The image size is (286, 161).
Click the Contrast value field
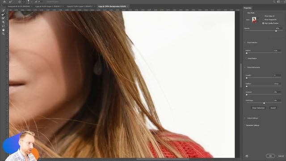[277, 92]
